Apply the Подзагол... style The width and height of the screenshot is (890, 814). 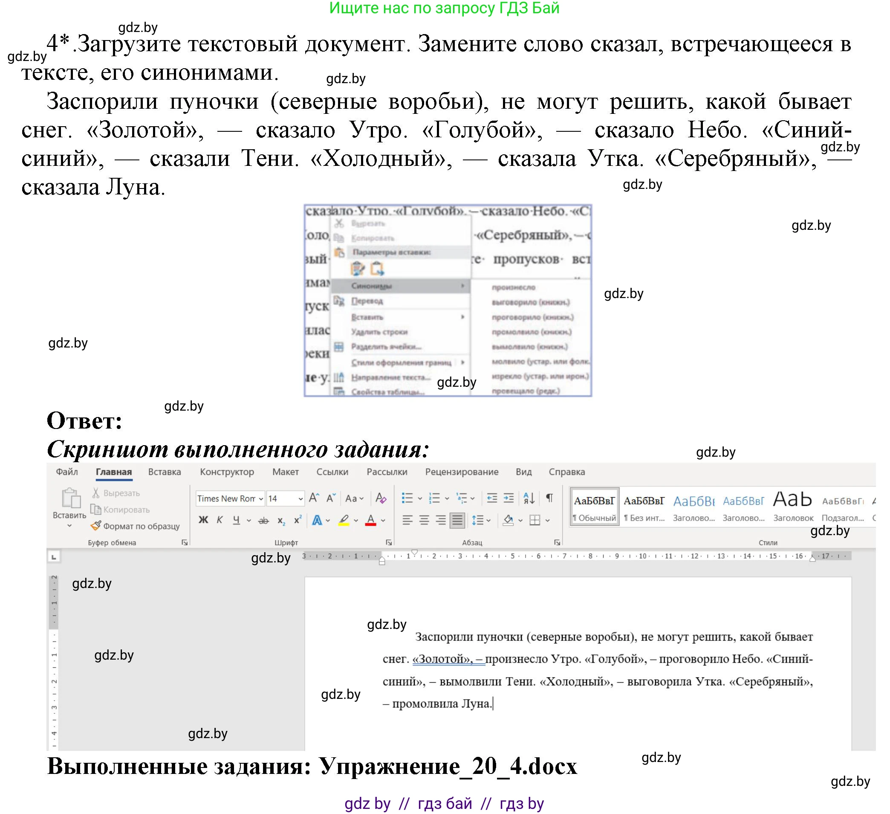coord(842,507)
